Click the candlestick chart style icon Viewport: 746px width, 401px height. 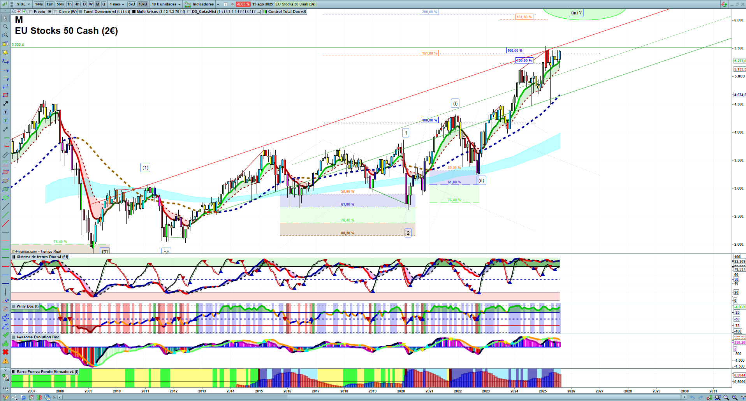click(5, 4)
